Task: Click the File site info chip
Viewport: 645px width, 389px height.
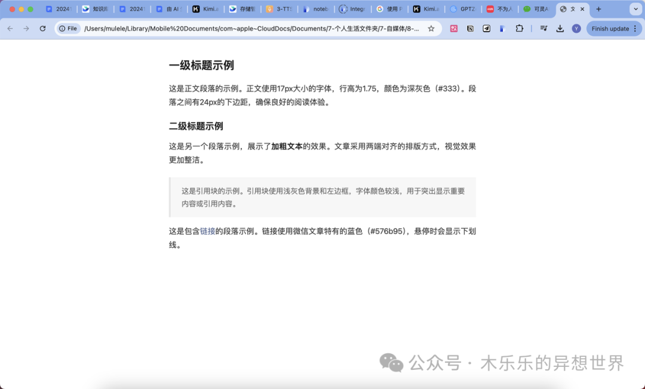Action: pyautogui.click(x=68, y=29)
